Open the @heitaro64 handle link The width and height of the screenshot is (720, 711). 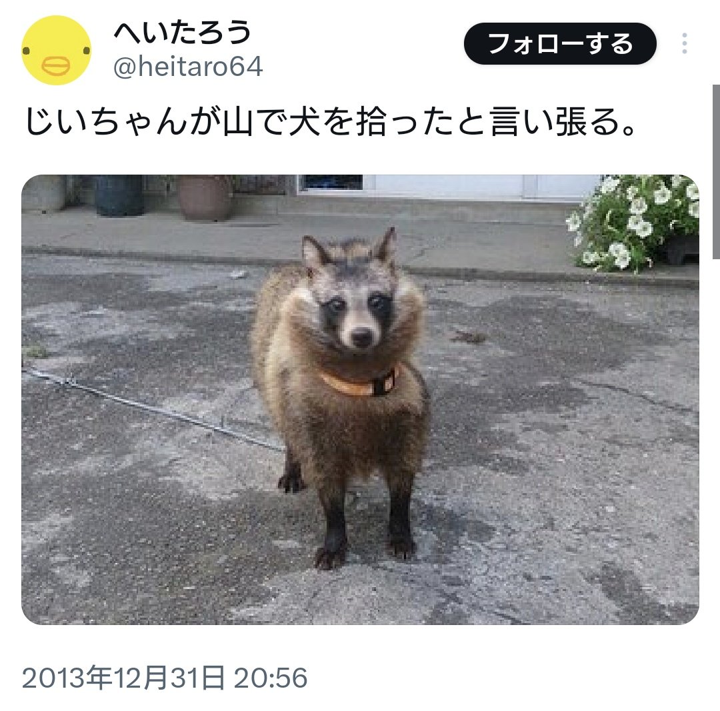[188, 67]
